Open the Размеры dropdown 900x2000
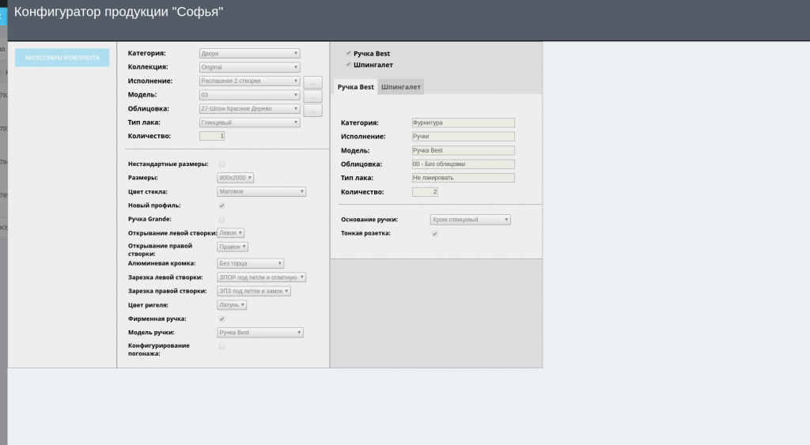This screenshot has width=810, height=445. [x=235, y=178]
